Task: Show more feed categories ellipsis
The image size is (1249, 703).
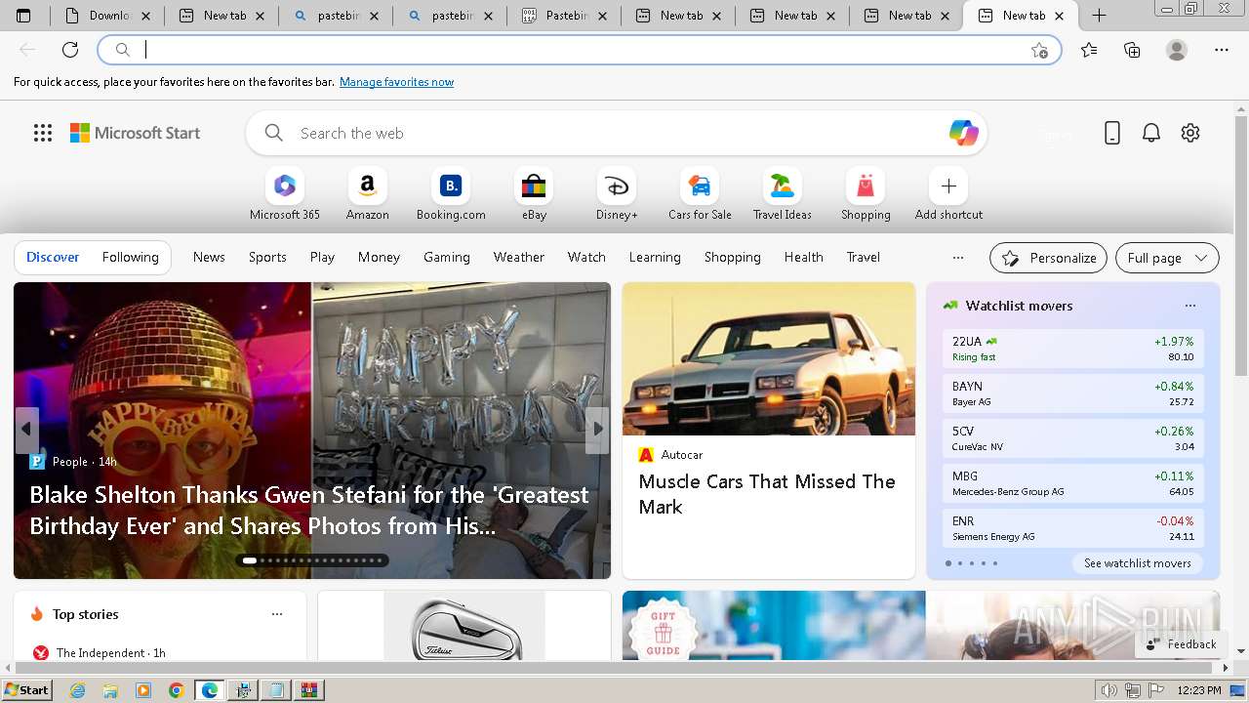Action: pyautogui.click(x=958, y=258)
